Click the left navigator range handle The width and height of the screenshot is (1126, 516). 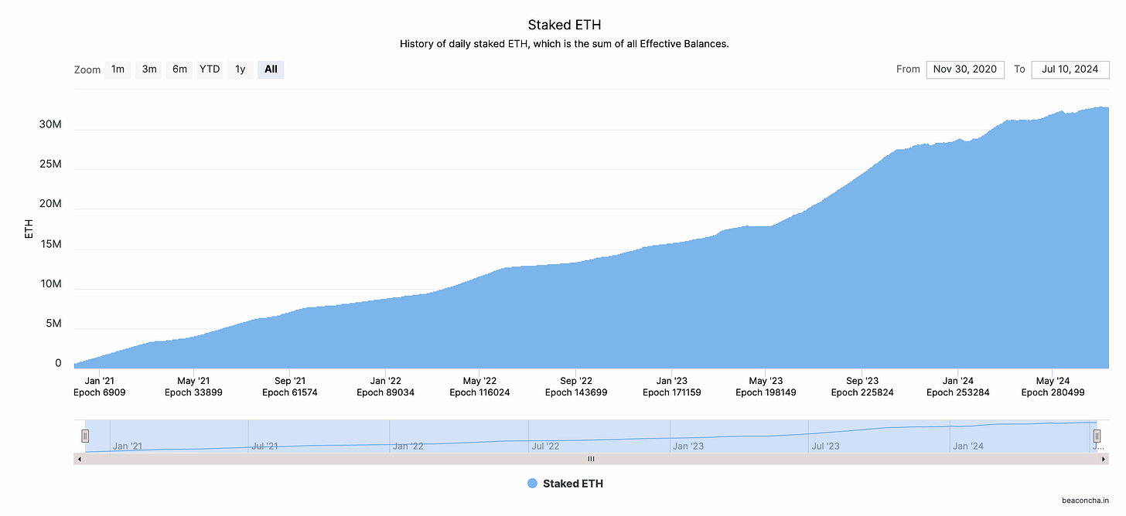click(x=85, y=436)
